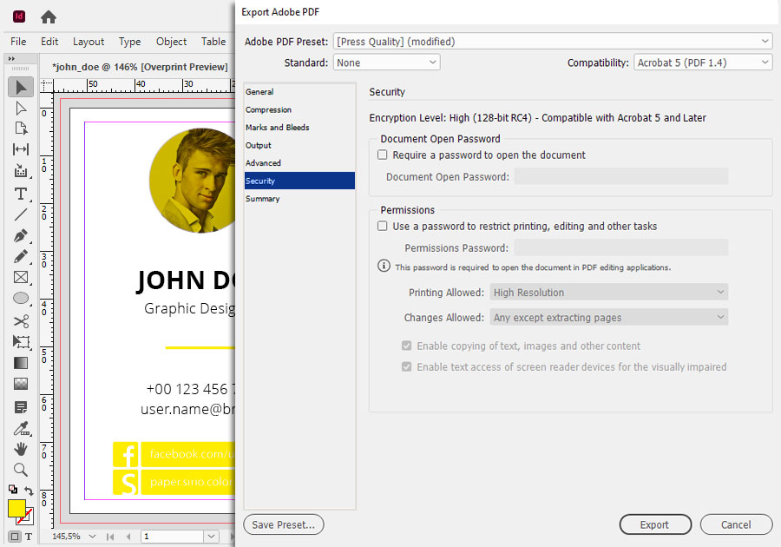Click the InDesign app logo icon

point(19,16)
